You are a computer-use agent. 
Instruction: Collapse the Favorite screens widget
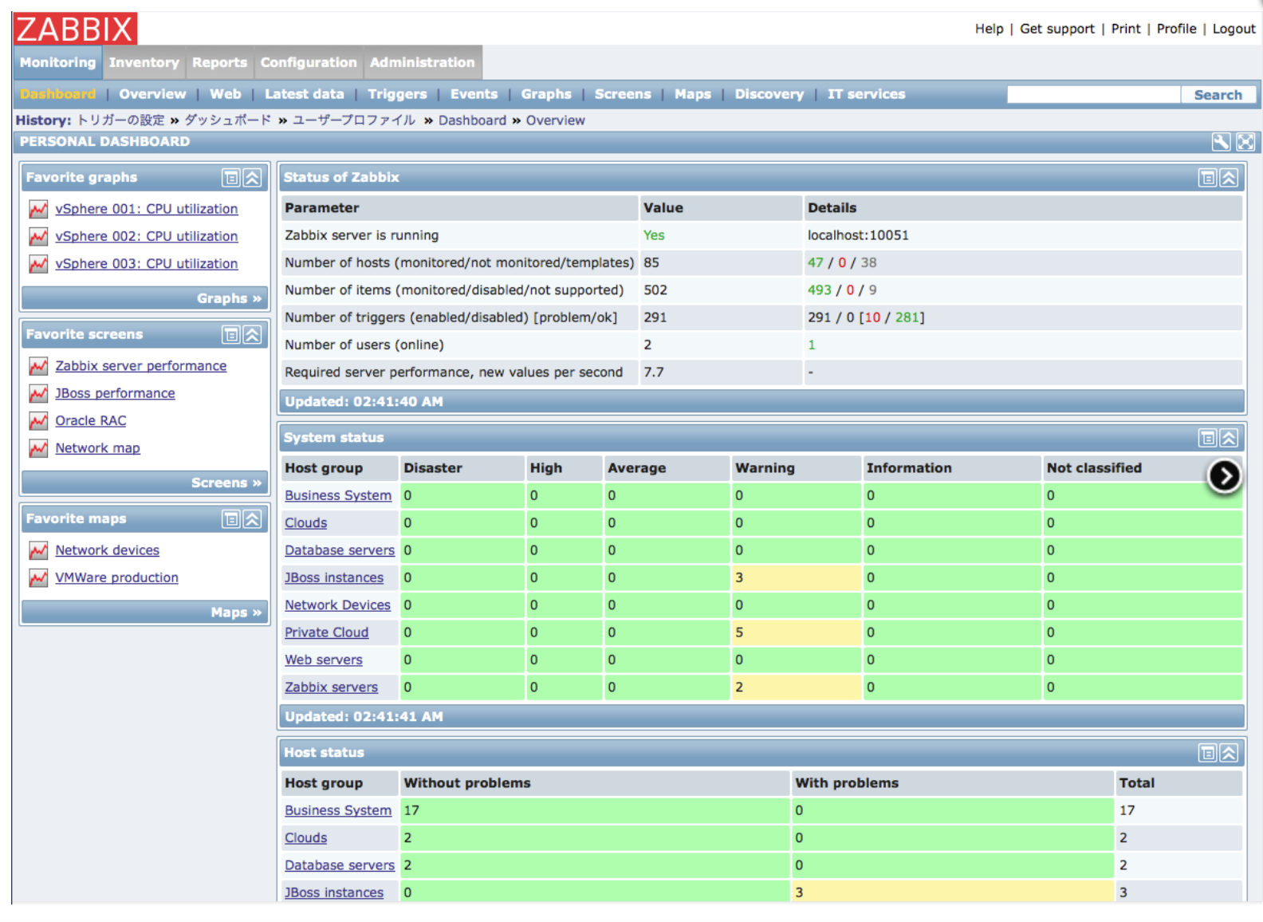click(253, 335)
